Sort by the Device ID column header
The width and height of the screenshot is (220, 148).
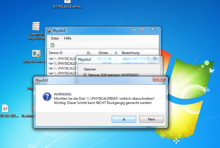(x=66, y=53)
